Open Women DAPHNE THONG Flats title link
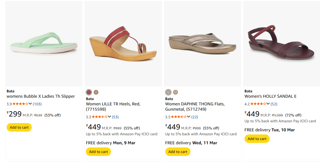The width and height of the screenshot is (320, 162). pos(195,106)
